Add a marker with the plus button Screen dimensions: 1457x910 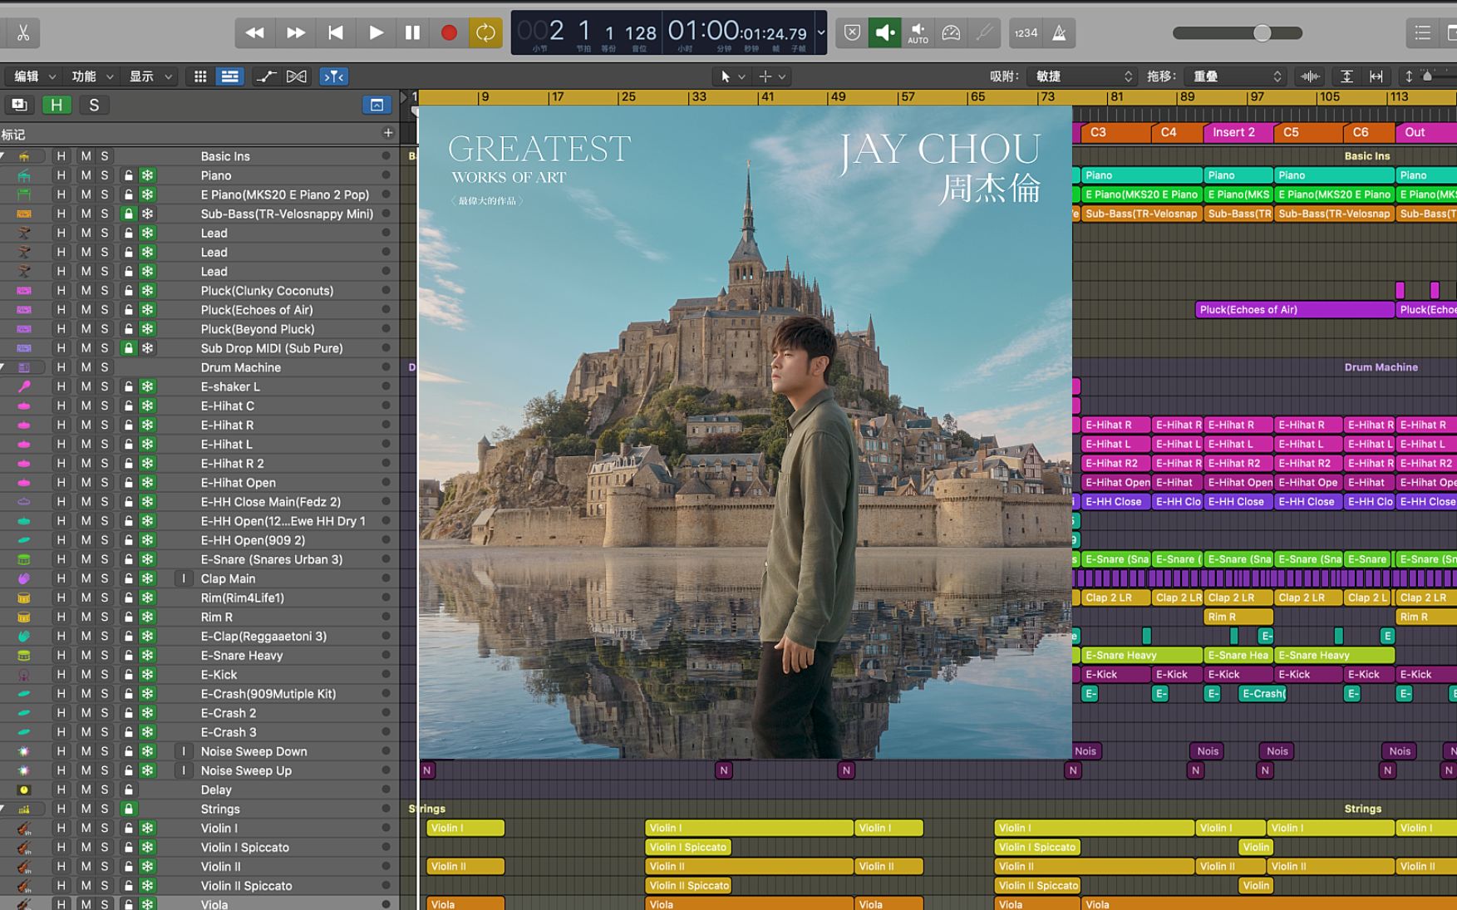point(388,133)
